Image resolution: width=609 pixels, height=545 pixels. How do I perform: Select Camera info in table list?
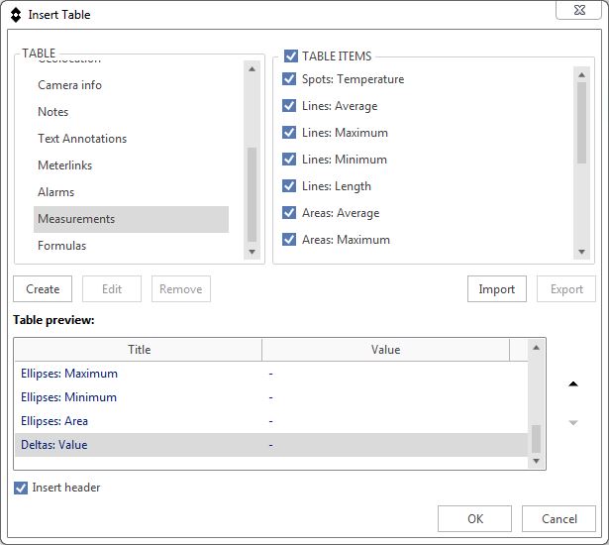pos(69,85)
